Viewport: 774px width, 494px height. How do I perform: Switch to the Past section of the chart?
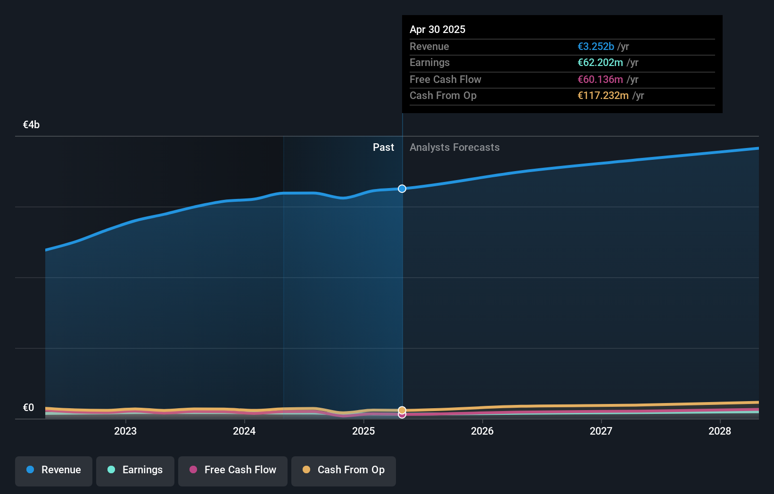[x=383, y=147]
